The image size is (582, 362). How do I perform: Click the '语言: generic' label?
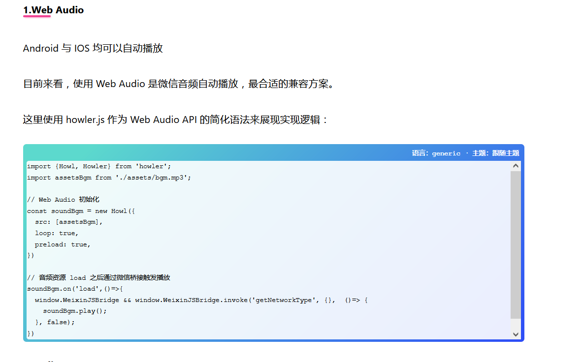[436, 153]
